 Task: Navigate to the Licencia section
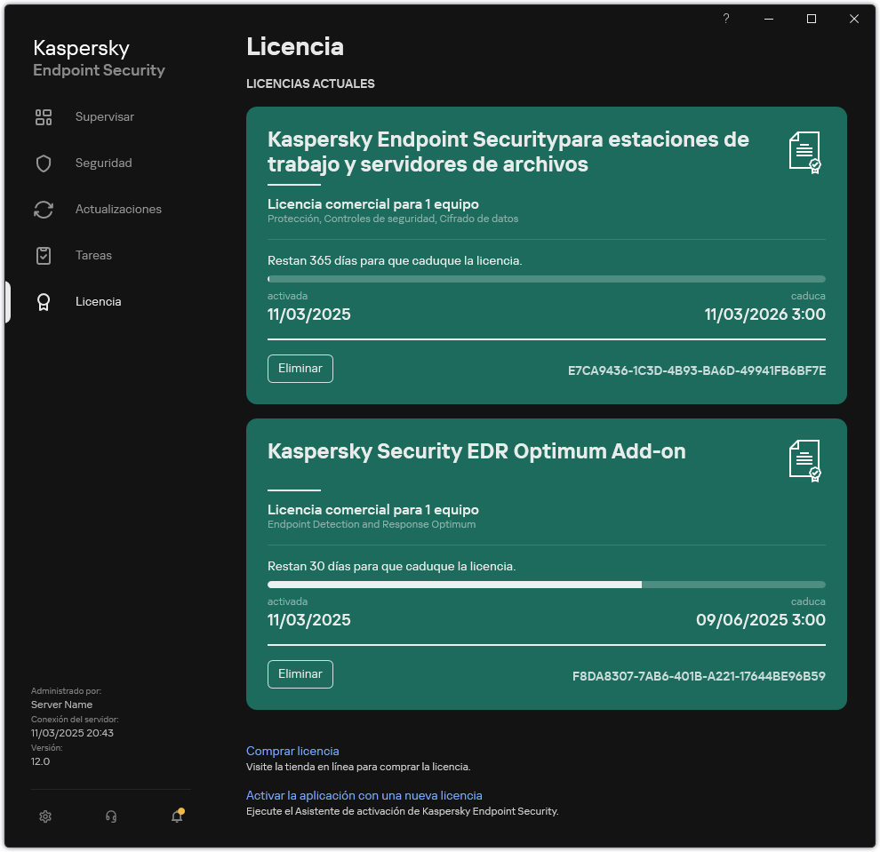[x=98, y=301]
